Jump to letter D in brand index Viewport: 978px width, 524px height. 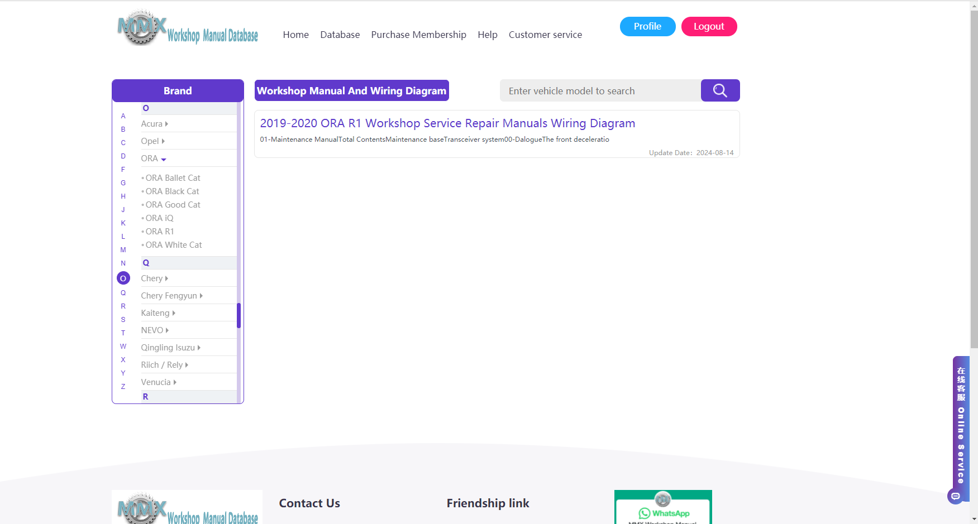point(123,156)
